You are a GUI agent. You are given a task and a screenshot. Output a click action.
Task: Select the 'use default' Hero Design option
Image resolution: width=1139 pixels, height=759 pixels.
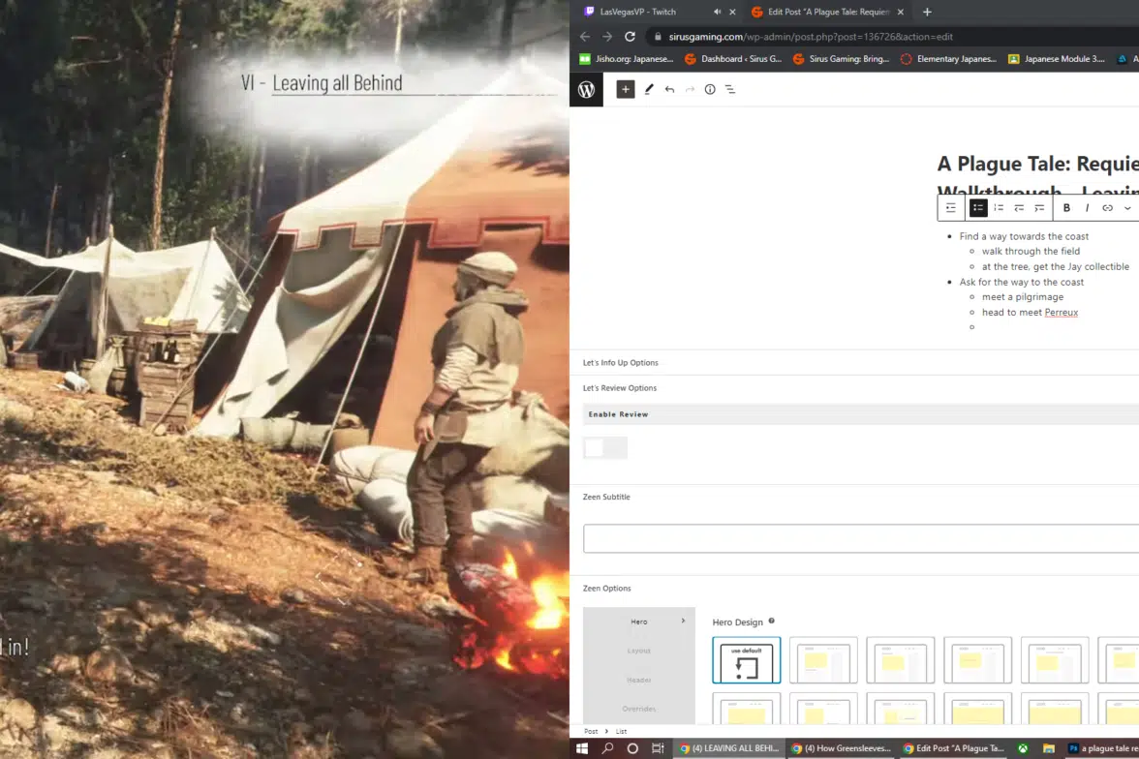coord(746,660)
